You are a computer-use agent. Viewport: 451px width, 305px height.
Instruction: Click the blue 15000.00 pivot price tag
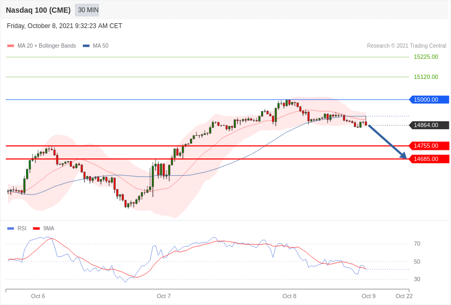coord(429,100)
